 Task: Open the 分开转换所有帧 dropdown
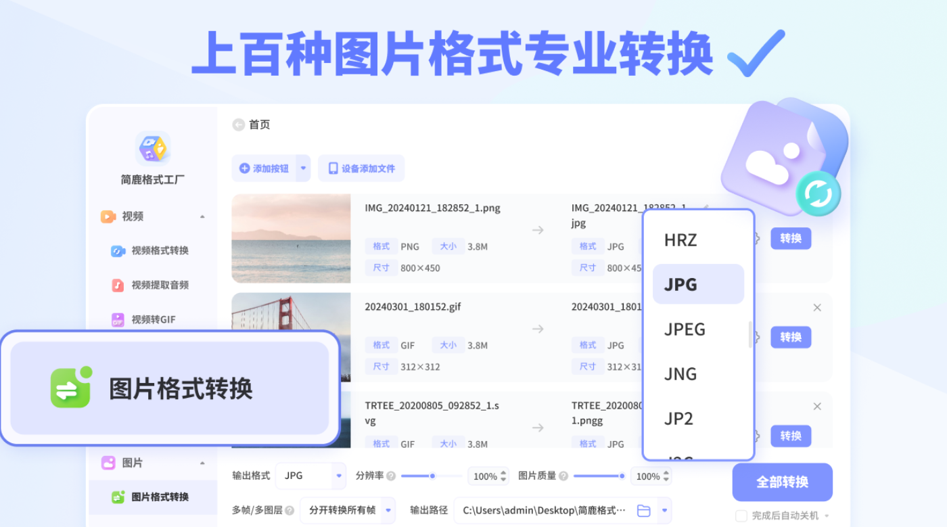click(x=348, y=510)
